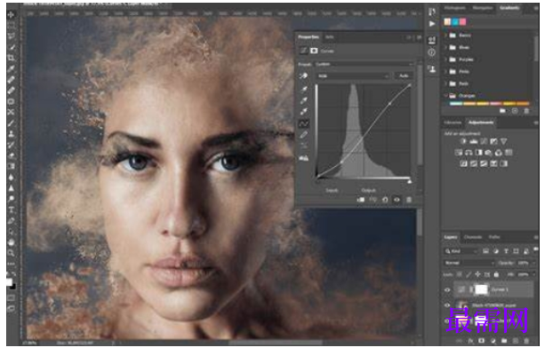Viewport: 545px width, 348px height.
Task: Select the draw curve pencil tool
Action: click(304, 135)
